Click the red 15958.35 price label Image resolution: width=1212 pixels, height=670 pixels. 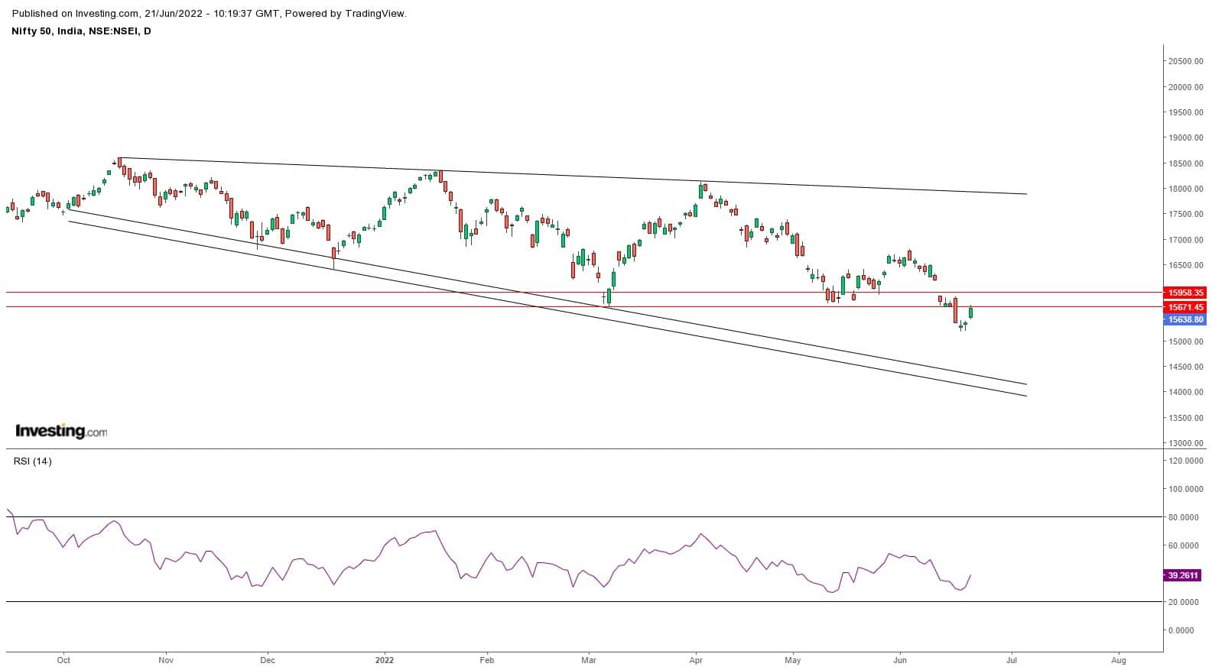1184,293
